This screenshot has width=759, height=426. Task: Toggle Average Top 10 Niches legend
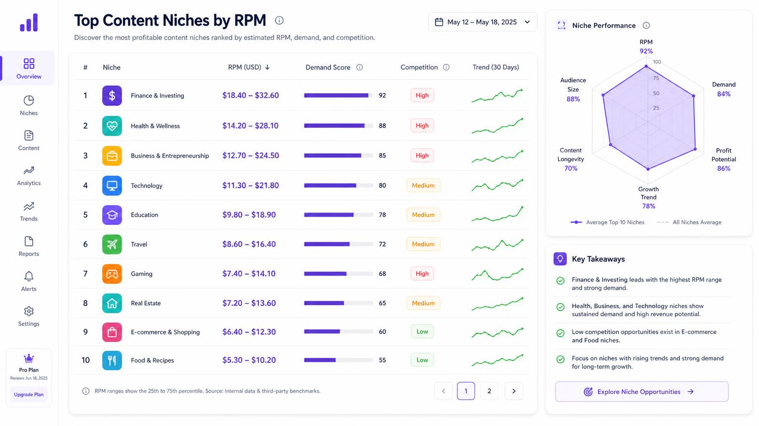click(x=607, y=222)
